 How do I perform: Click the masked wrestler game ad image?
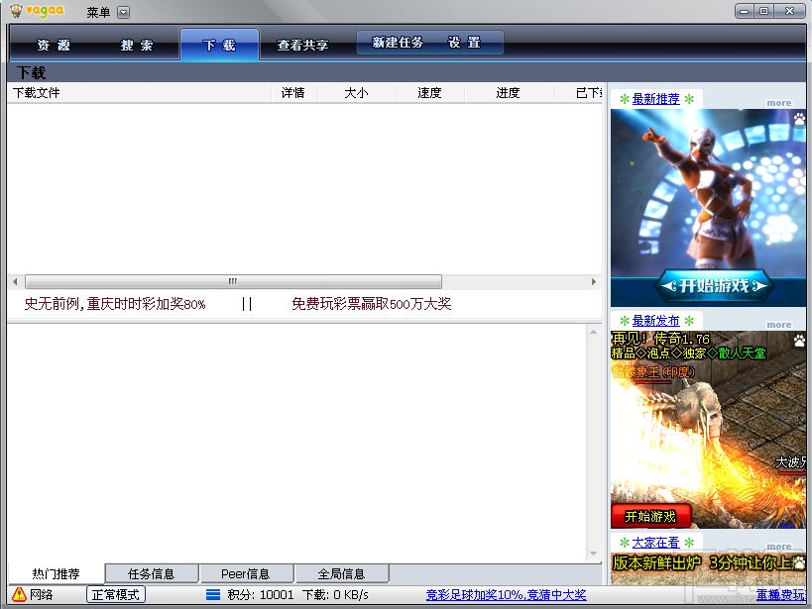click(x=708, y=207)
